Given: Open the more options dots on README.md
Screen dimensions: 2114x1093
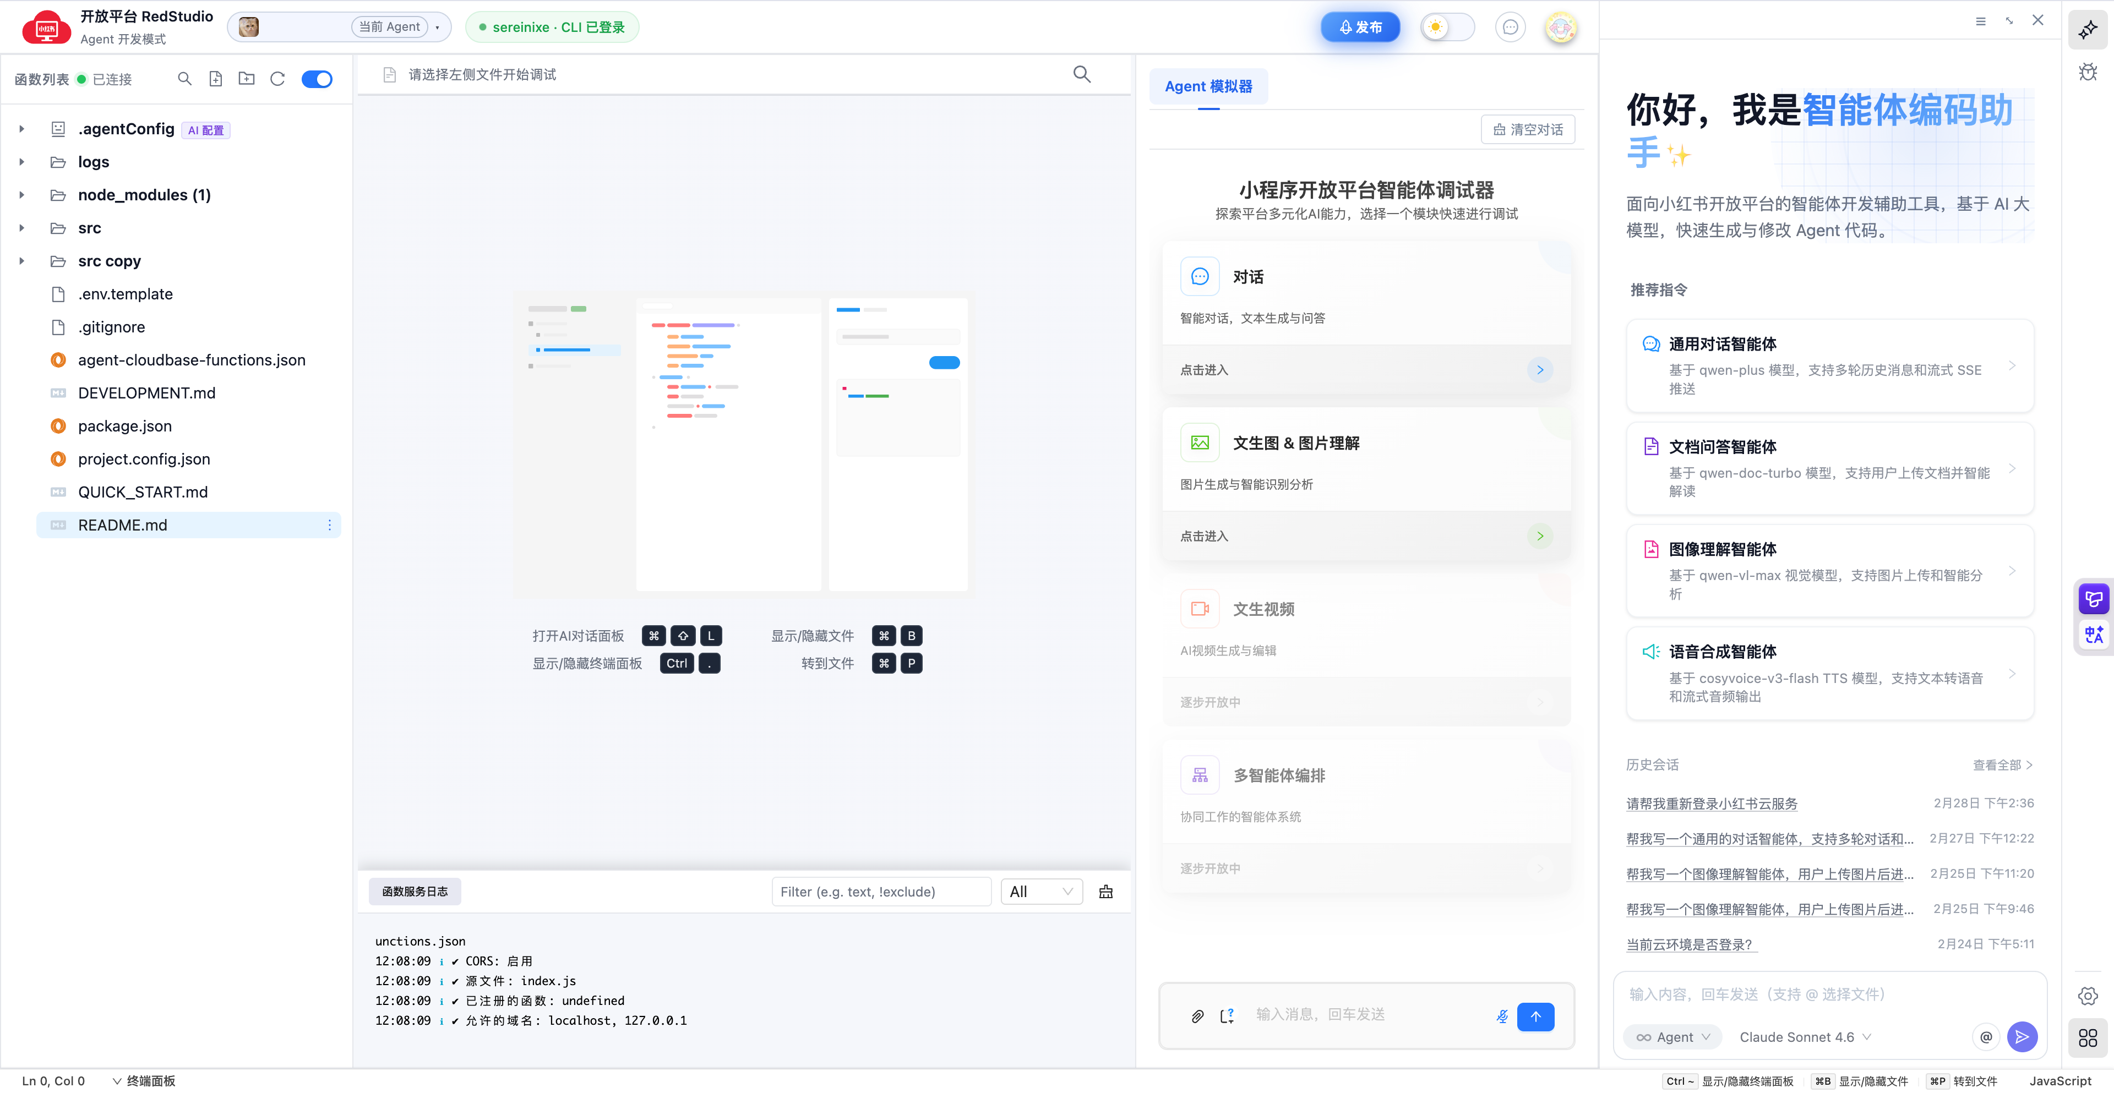Looking at the screenshot, I should [x=330, y=525].
